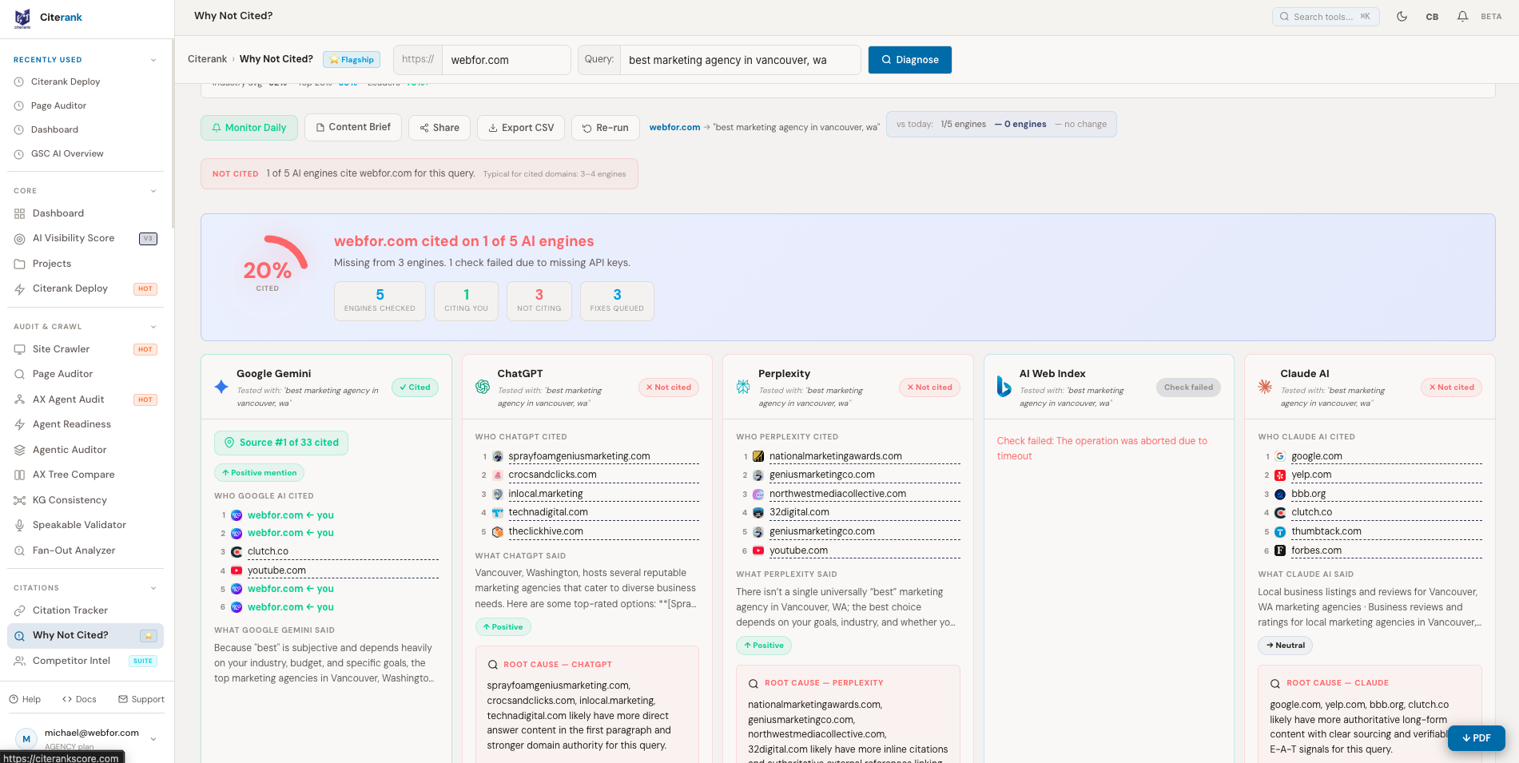Click the Fan-Out Analyzer magnifier icon
The width and height of the screenshot is (1519, 763).
(x=20, y=550)
